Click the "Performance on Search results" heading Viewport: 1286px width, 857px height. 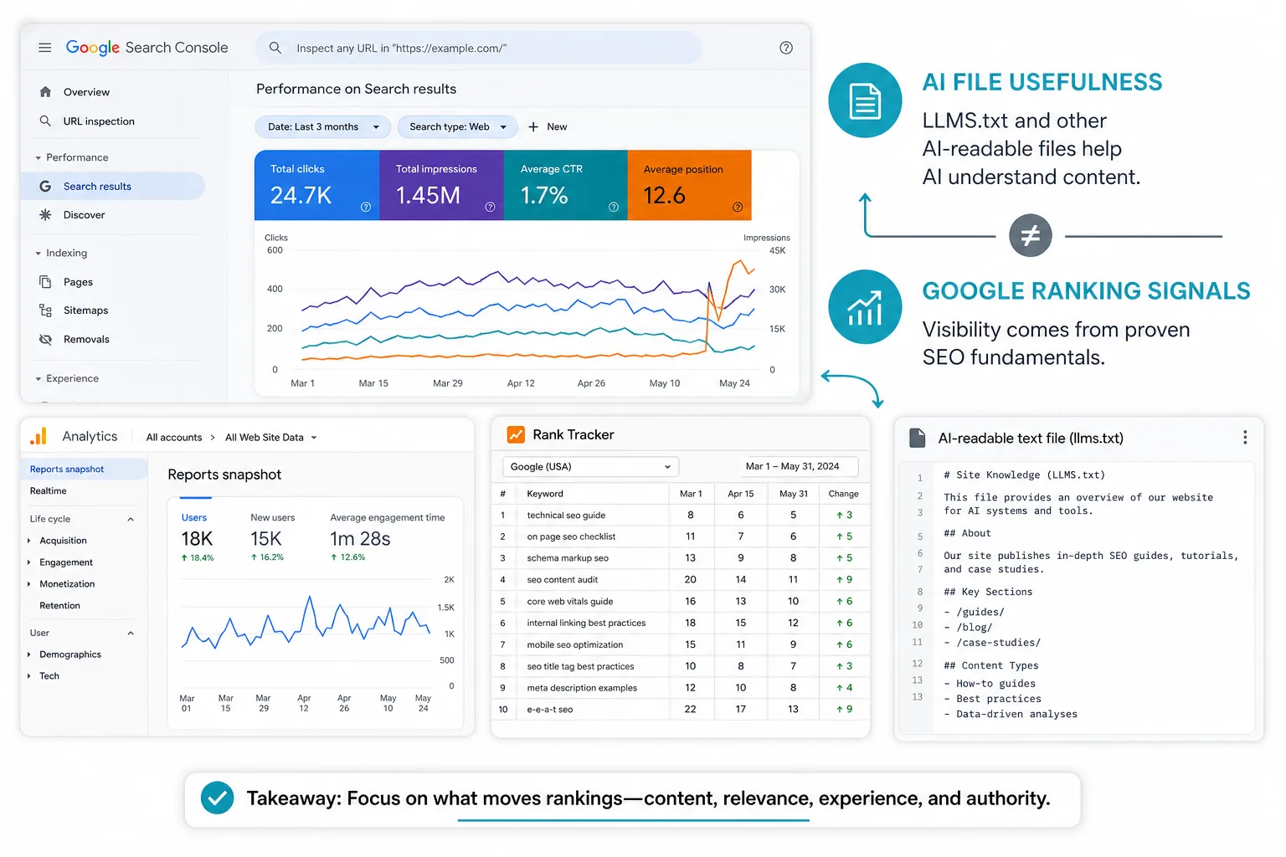tap(357, 89)
